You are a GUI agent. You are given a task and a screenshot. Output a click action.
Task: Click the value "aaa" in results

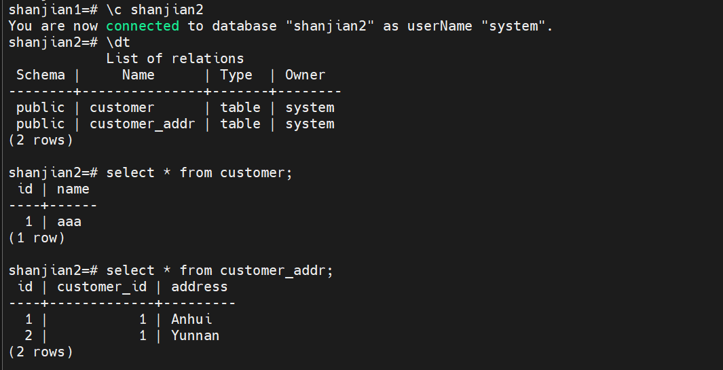tap(69, 221)
